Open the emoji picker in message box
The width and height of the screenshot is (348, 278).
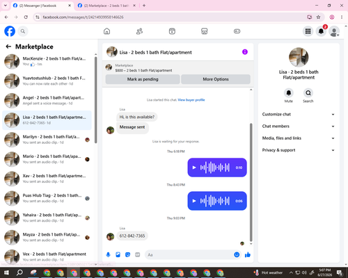pos(237,255)
